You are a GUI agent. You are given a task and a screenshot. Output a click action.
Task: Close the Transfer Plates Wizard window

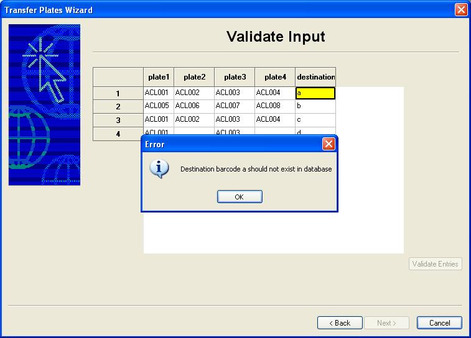pyautogui.click(x=461, y=9)
